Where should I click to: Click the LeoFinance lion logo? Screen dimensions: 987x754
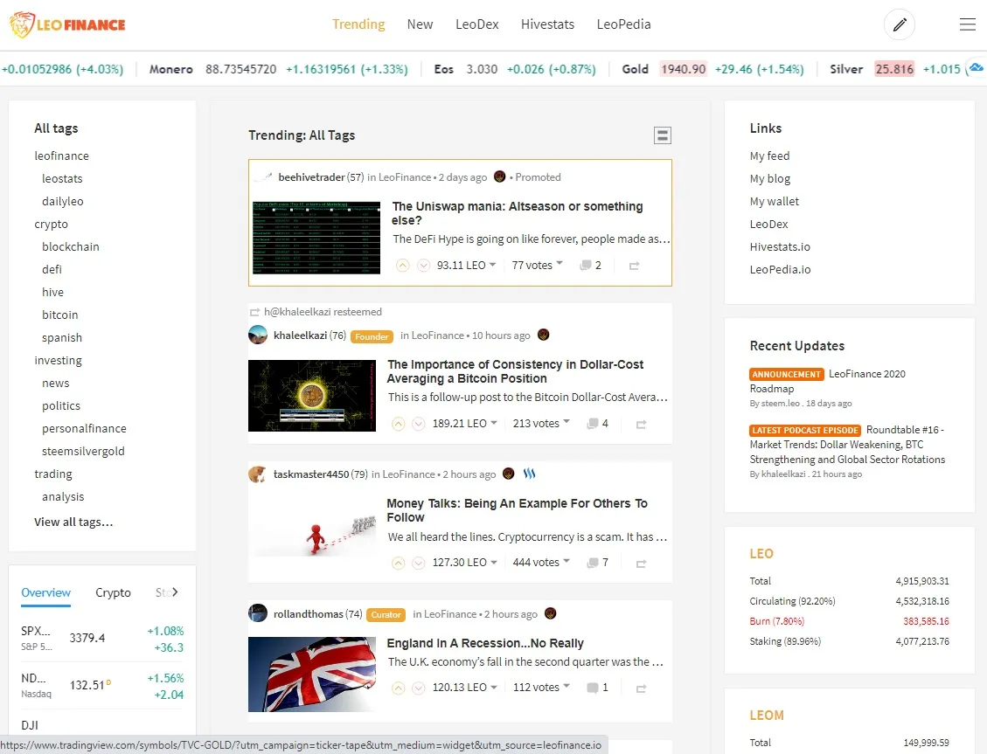tap(67, 24)
